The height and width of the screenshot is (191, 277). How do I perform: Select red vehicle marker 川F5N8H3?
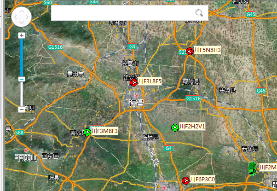[189, 51]
